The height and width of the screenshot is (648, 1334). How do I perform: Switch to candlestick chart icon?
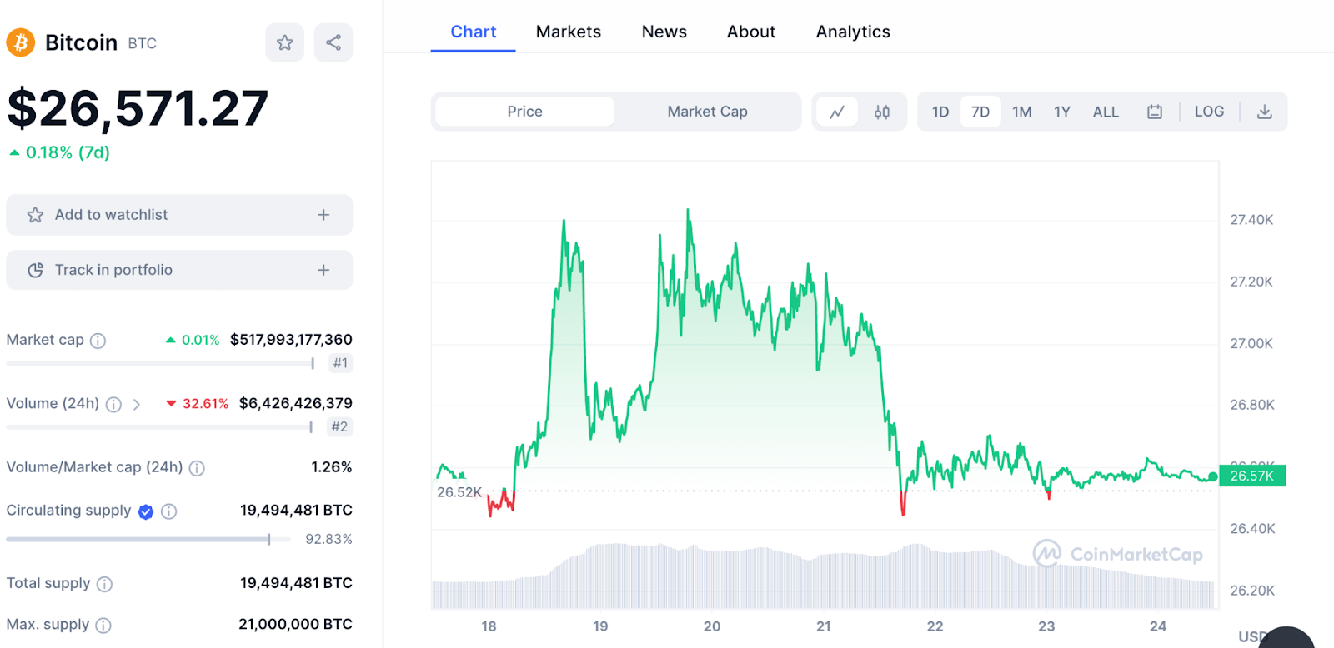click(882, 112)
